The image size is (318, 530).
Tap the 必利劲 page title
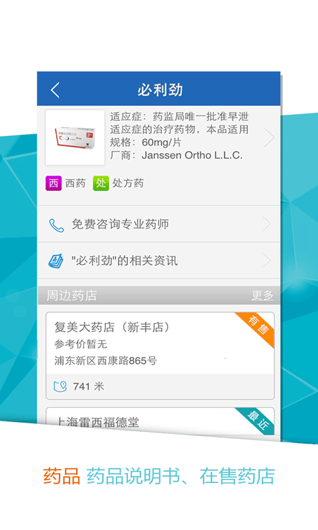160,90
